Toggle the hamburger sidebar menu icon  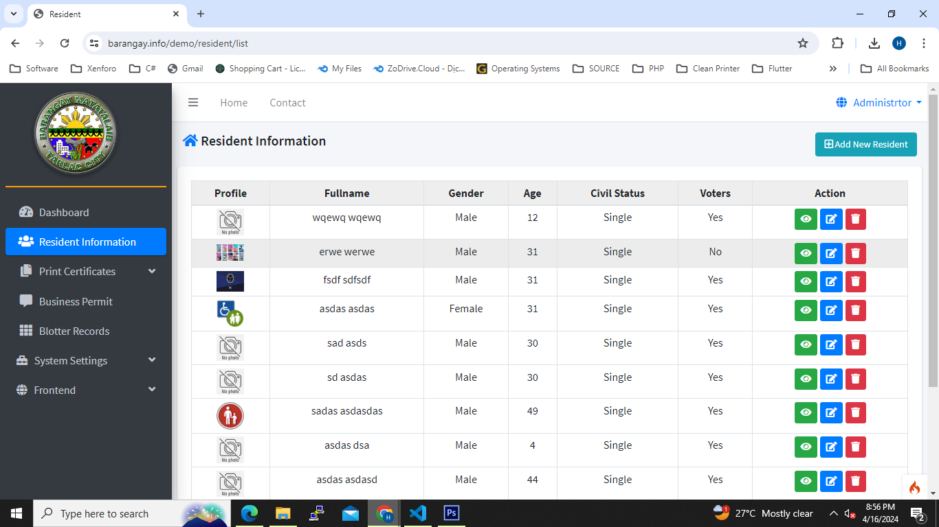click(x=193, y=103)
